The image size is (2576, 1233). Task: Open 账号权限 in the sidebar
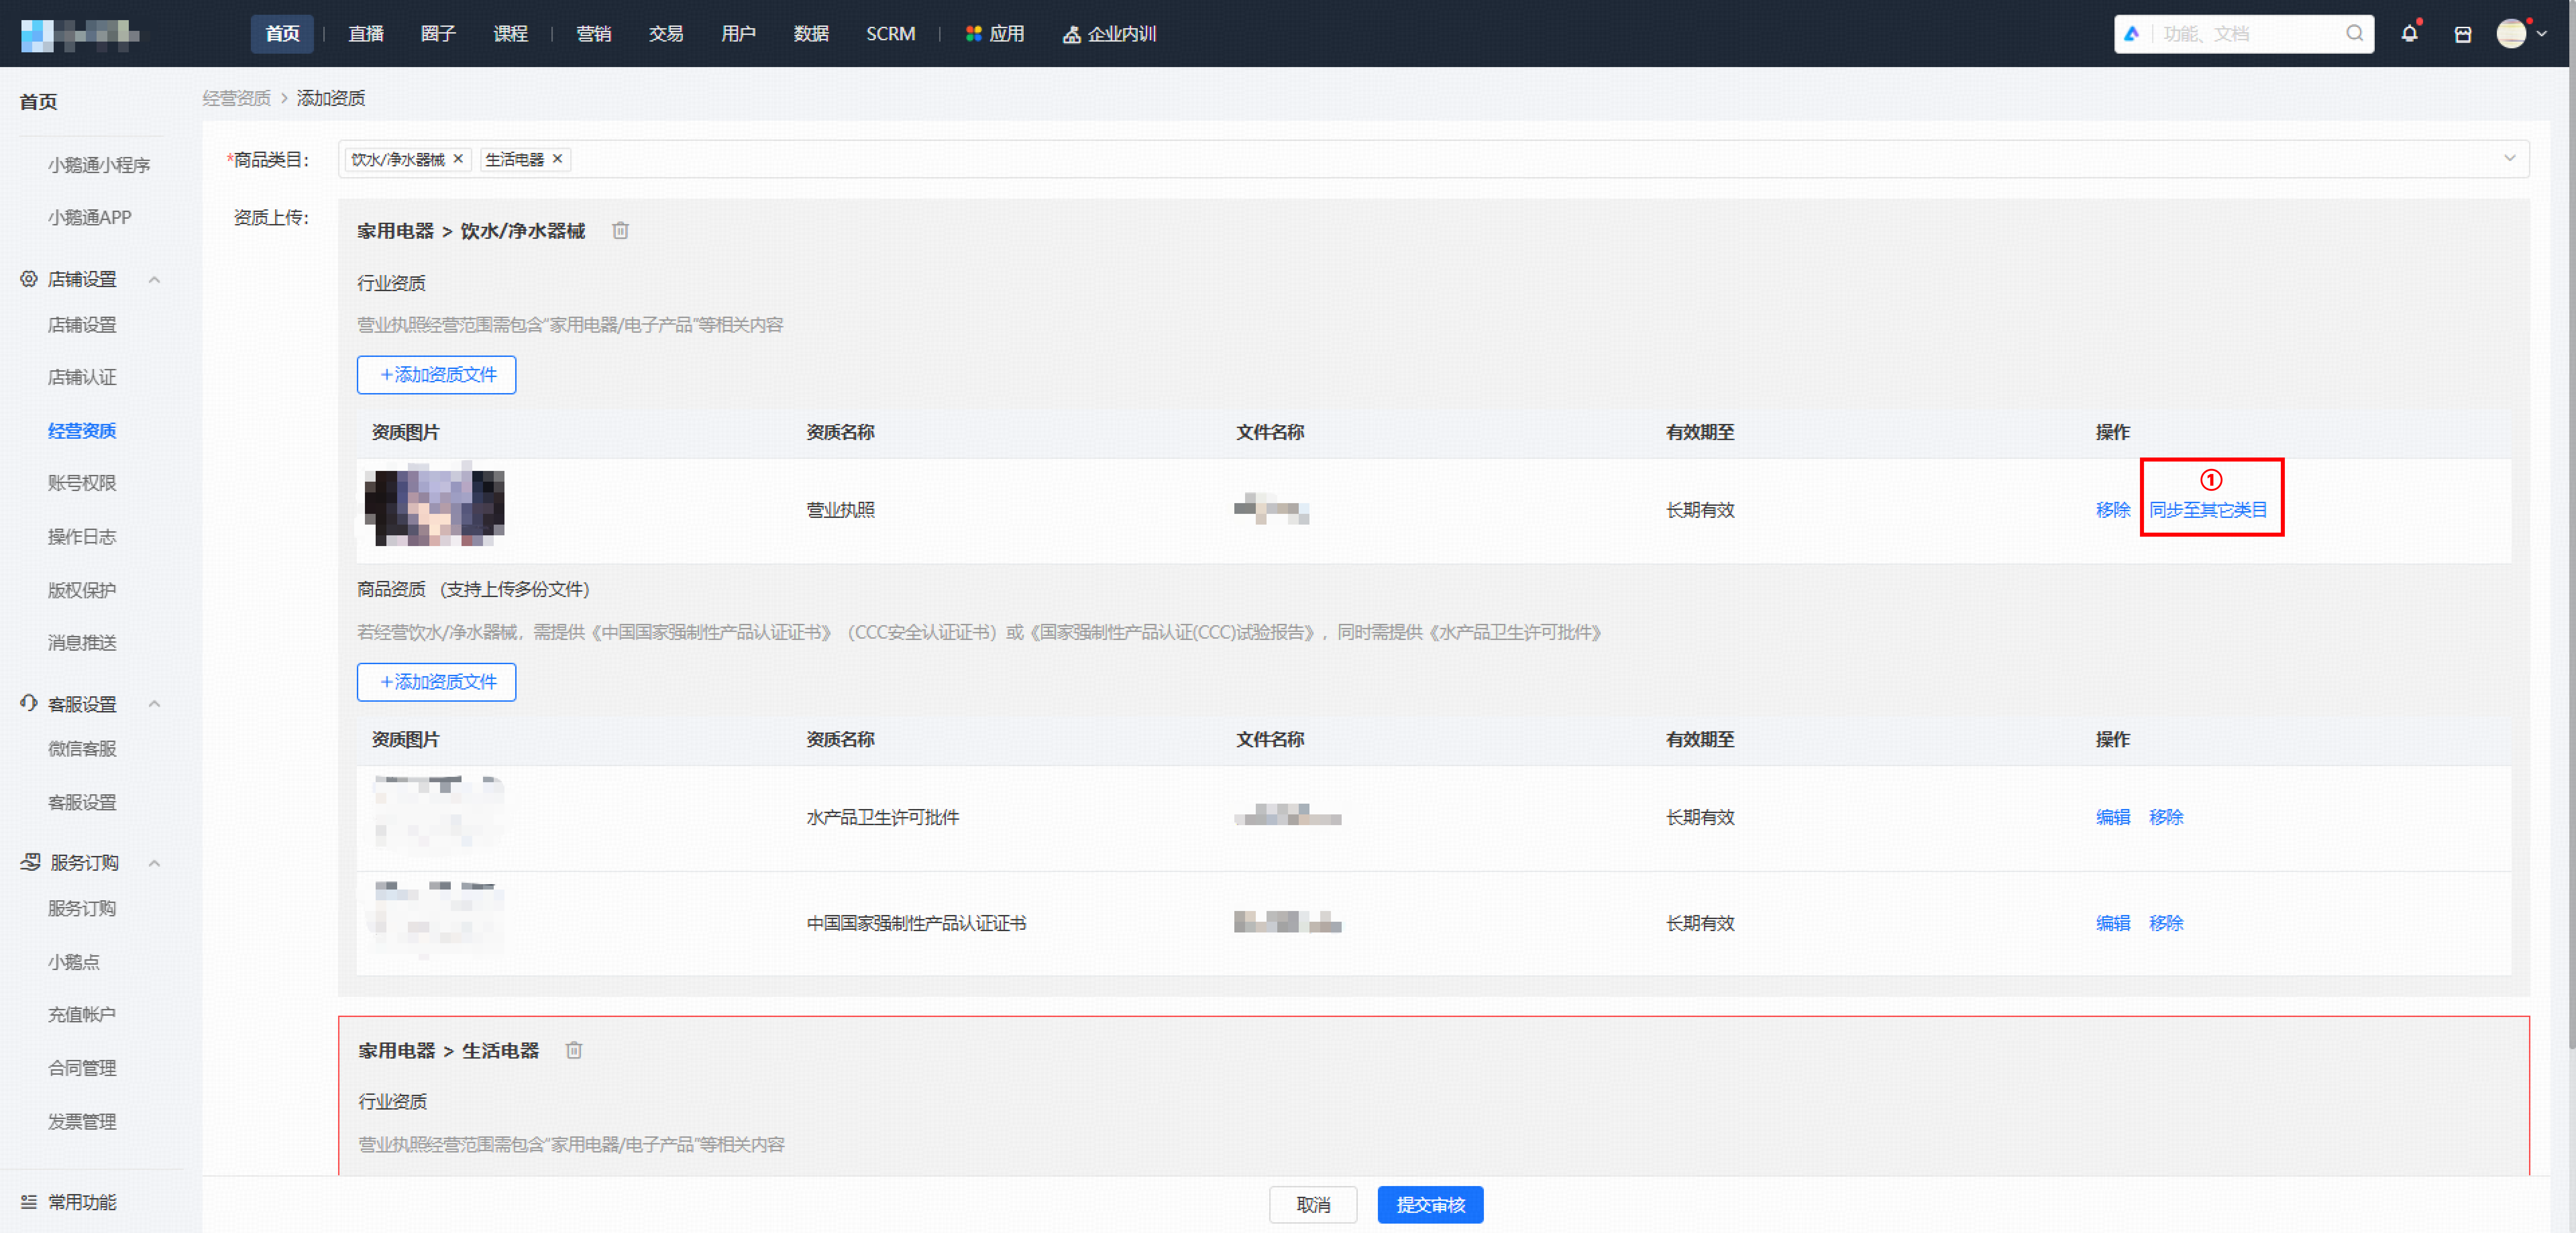pyautogui.click(x=82, y=483)
